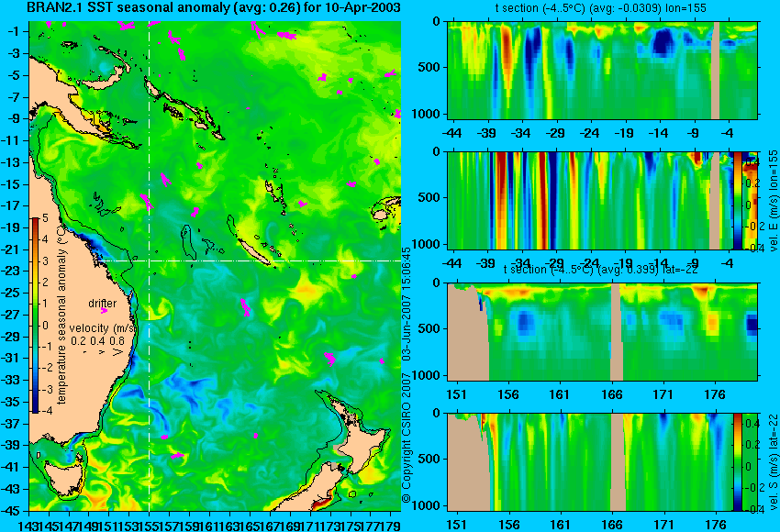The height and width of the screenshot is (532, 780).
Task: Click the temperature seasonal anomaly colorbar
Action: pos(35,316)
